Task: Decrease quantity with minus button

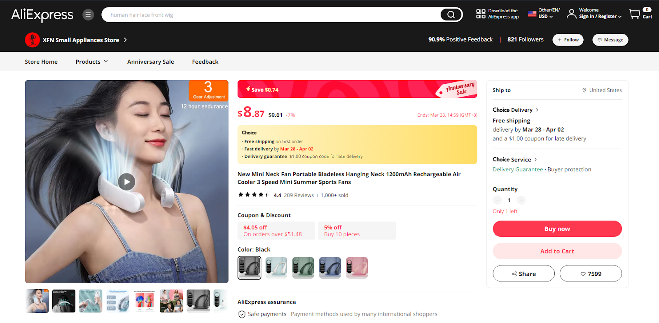Action: click(x=498, y=200)
